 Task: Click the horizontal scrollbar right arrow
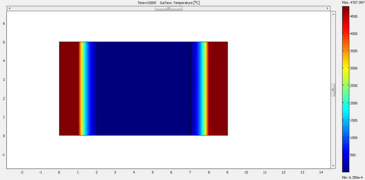328,9
